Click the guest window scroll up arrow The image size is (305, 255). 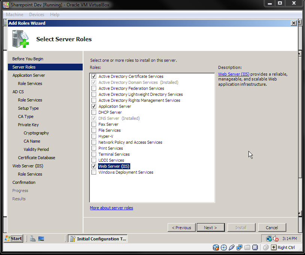(x=300, y=53)
